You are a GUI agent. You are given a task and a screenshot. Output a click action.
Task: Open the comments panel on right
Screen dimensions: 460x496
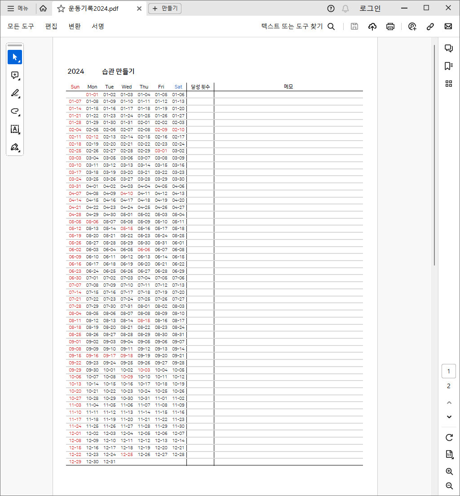[448, 49]
